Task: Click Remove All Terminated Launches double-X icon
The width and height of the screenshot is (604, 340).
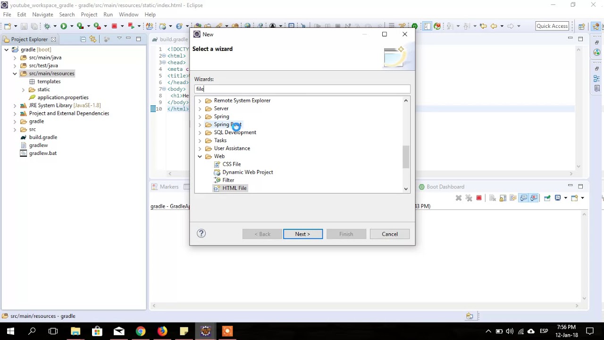Action: [469, 198]
